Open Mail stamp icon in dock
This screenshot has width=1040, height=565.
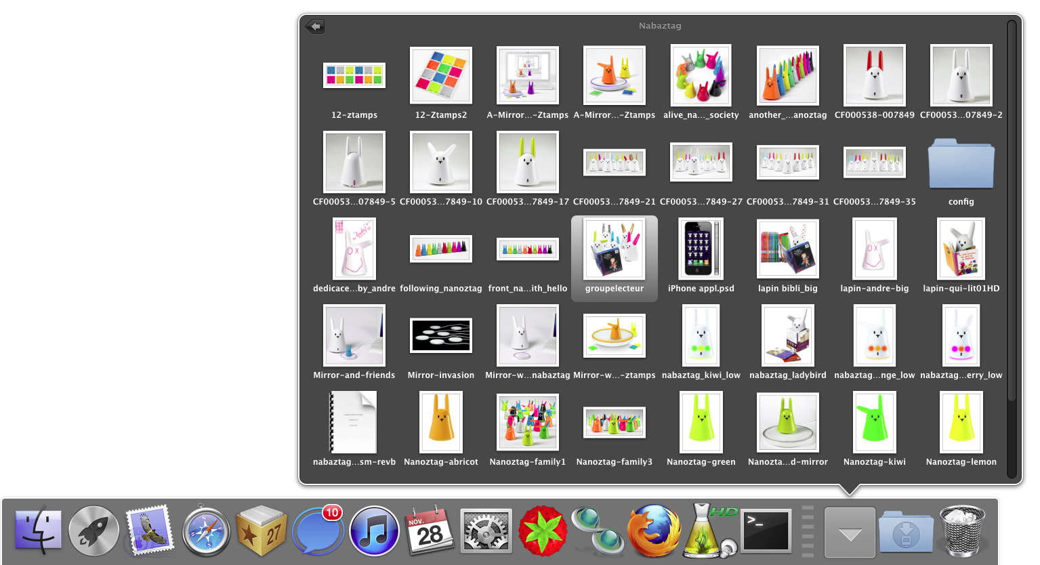point(149,530)
